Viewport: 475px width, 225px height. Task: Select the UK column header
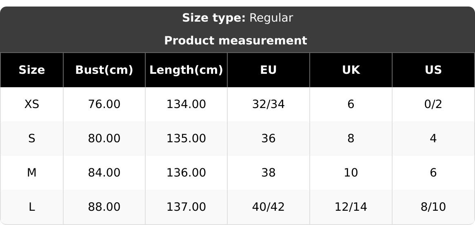pyautogui.click(x=351, y=70)
